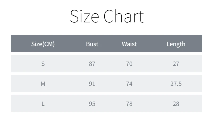
Task: Click the bust value 91
Action: coord(92,84)
